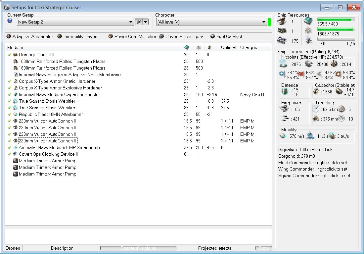This screenshot has height=254, width=364.
Task: Click the first Medium Trimark Armor Pump II icon
Action: (x=15, y=161)
